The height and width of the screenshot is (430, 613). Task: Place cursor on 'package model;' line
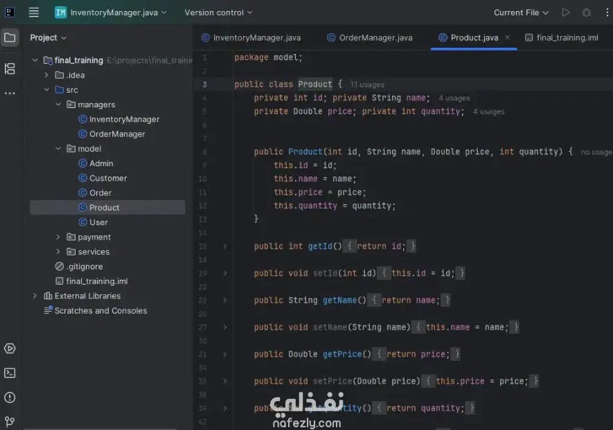pyautogui.click(x=268, y=57)
